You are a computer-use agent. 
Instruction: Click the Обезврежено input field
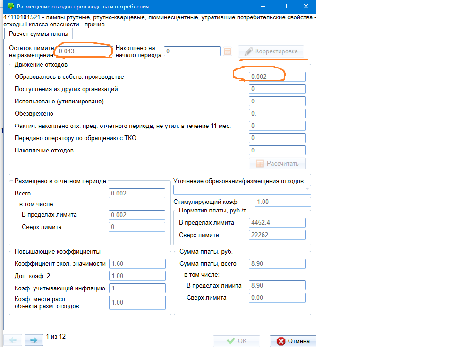coord(277,113)
